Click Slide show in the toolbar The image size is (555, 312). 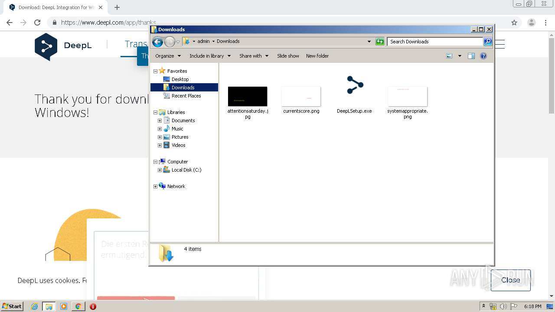pos(288,56)
